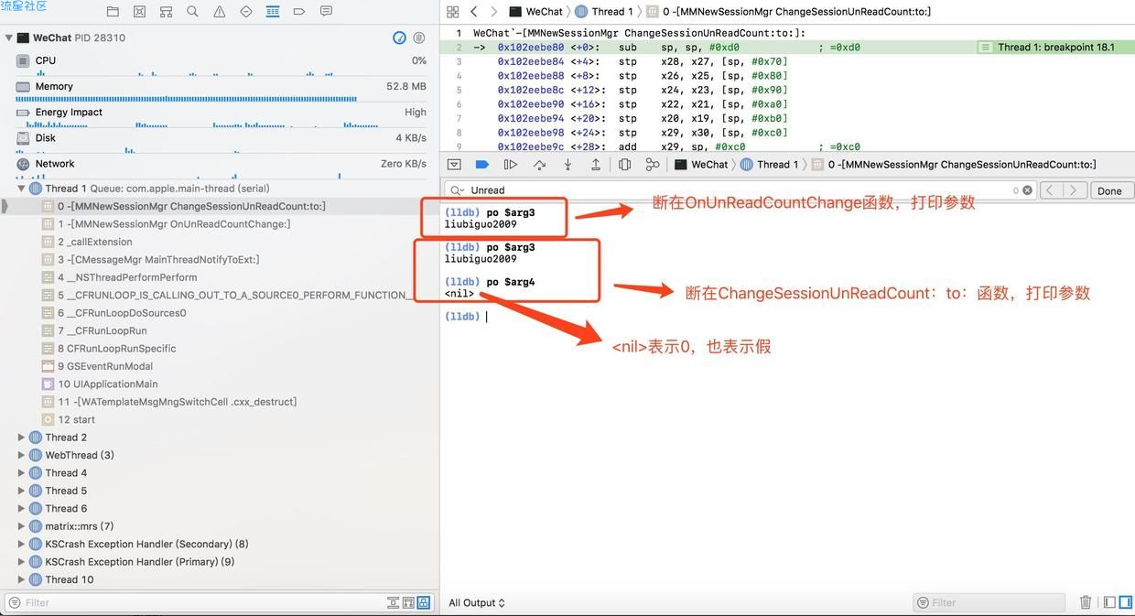Toggle the variables view pane button
Screen dimensions: 1135x616
(1109, 602)
